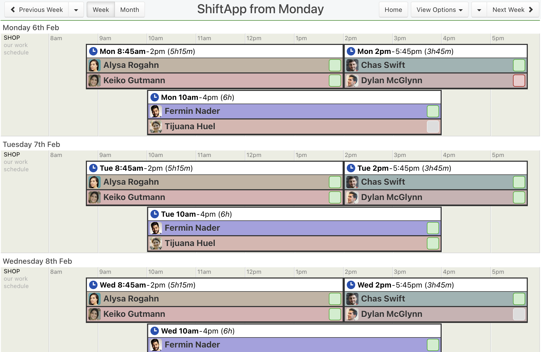Screen dimensions: 541x352
Task: Click Keiko Gutmann's avatar on Wednesday
Action: pyautogui.click(x=95, y=314)
